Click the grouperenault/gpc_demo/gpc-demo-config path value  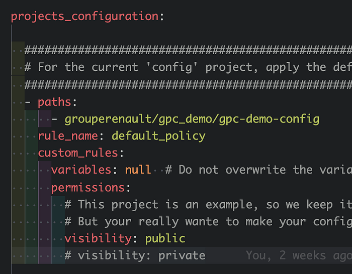(x=192, y=119)
